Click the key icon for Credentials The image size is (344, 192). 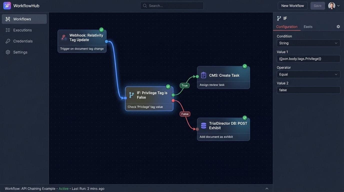[8, 41]
